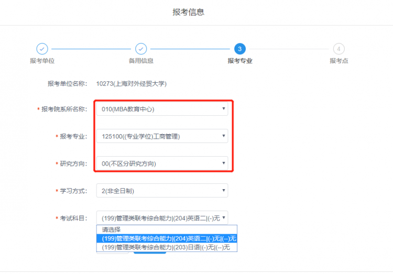393x274 pixels.
Task: Jump to the 报考点 step label
Action: 339,61
